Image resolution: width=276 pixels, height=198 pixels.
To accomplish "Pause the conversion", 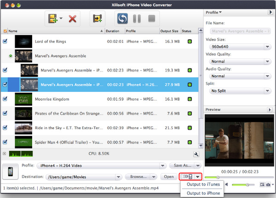I will pos(137,18).
